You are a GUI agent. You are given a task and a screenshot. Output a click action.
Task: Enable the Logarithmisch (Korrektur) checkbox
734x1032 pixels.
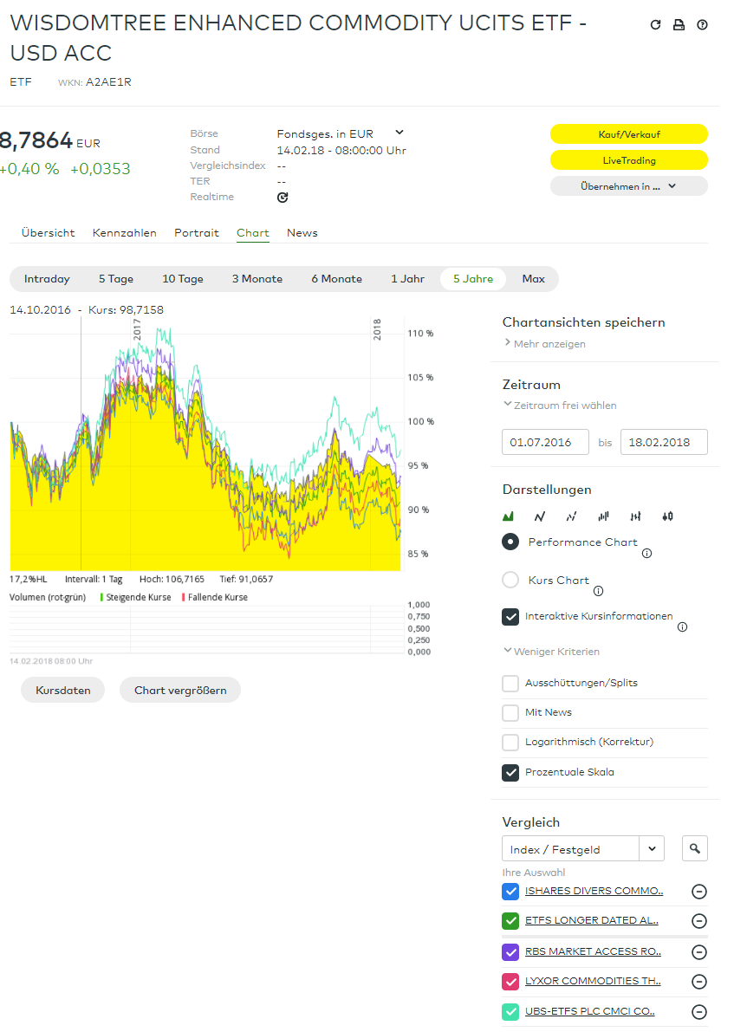pyautogui.click(x=510, y=743)
